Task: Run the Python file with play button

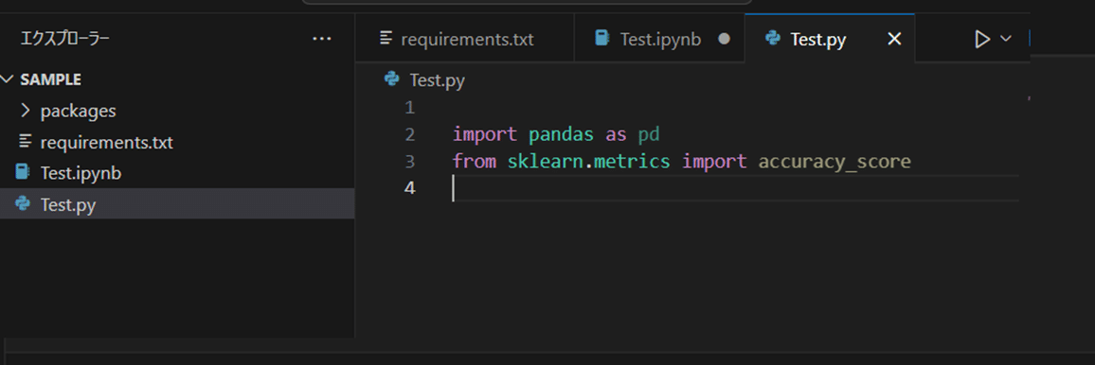Action: click(982, 39)
